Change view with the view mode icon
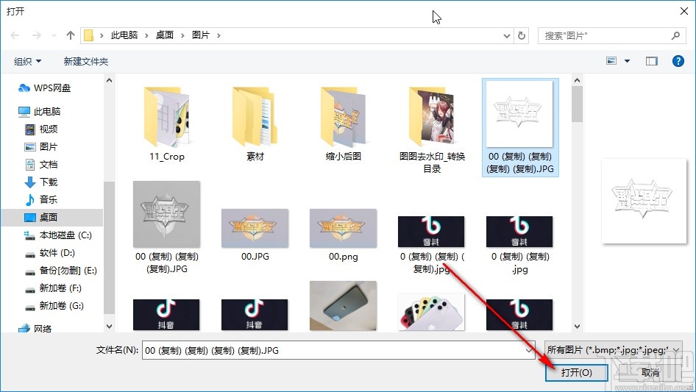 click(611, 61)
